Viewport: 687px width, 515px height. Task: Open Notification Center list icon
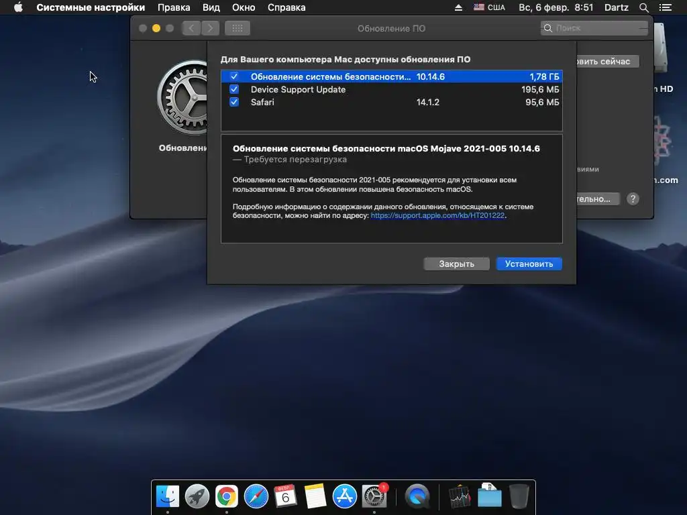coord(666,7)
